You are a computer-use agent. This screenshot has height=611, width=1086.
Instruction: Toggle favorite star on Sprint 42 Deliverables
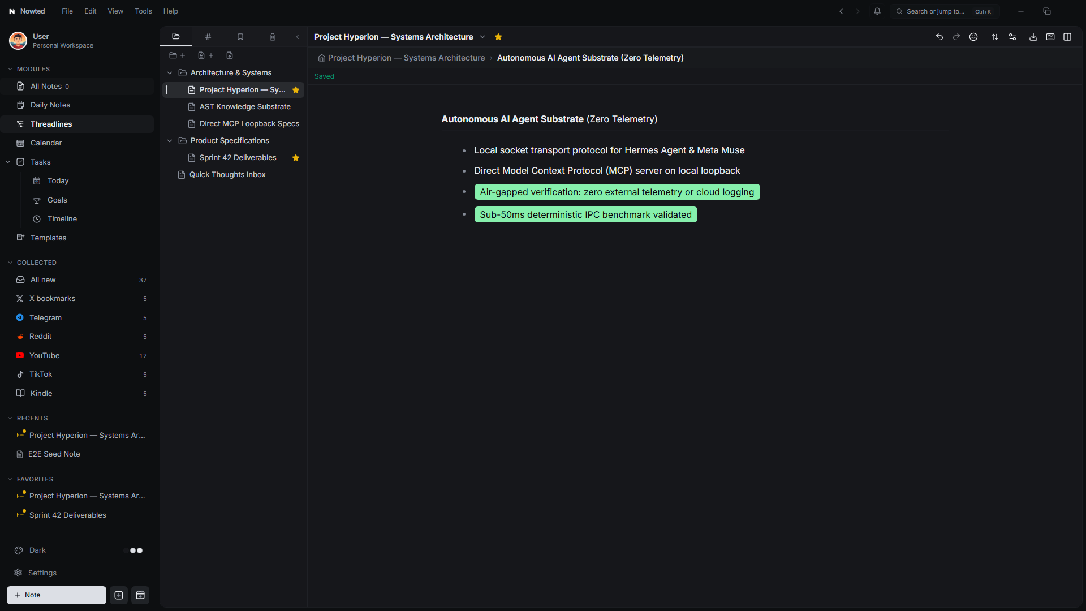pos(296,158)
